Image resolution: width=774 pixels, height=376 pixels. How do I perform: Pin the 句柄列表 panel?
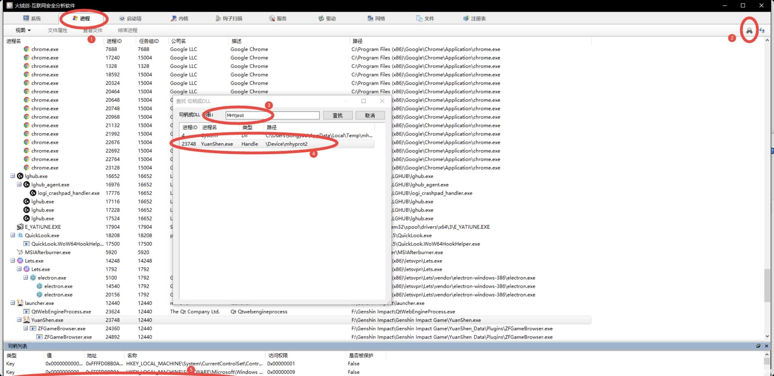[758, 346]
